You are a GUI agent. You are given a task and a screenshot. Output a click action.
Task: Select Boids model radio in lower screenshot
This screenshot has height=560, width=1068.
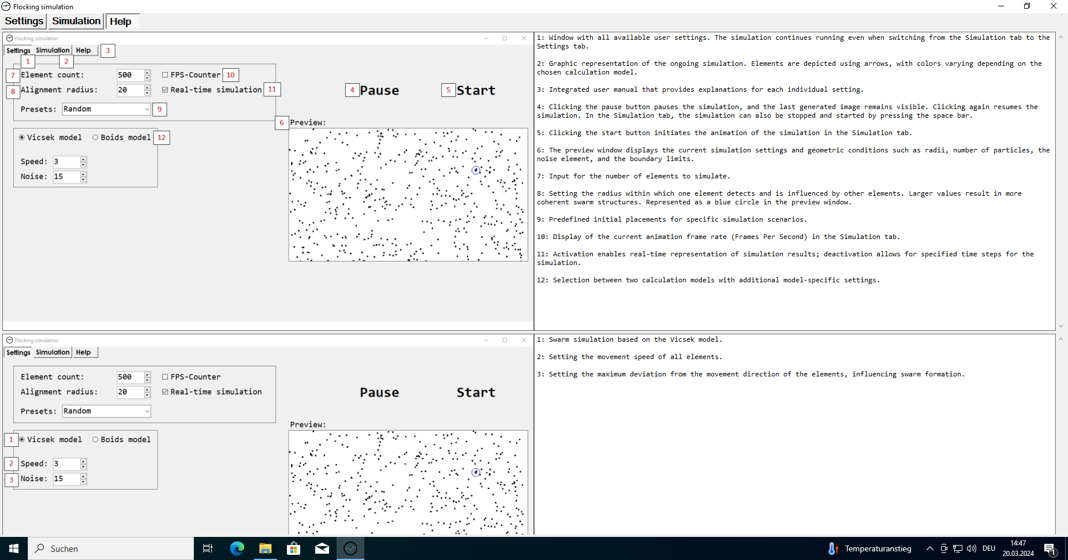(x=95, y=439)
